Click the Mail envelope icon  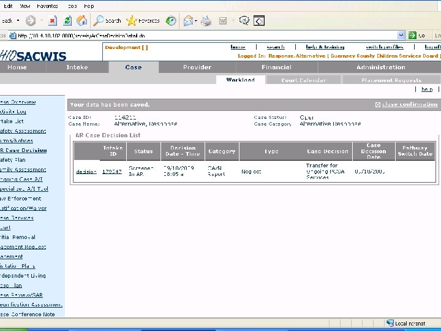[x=188, y=21]
